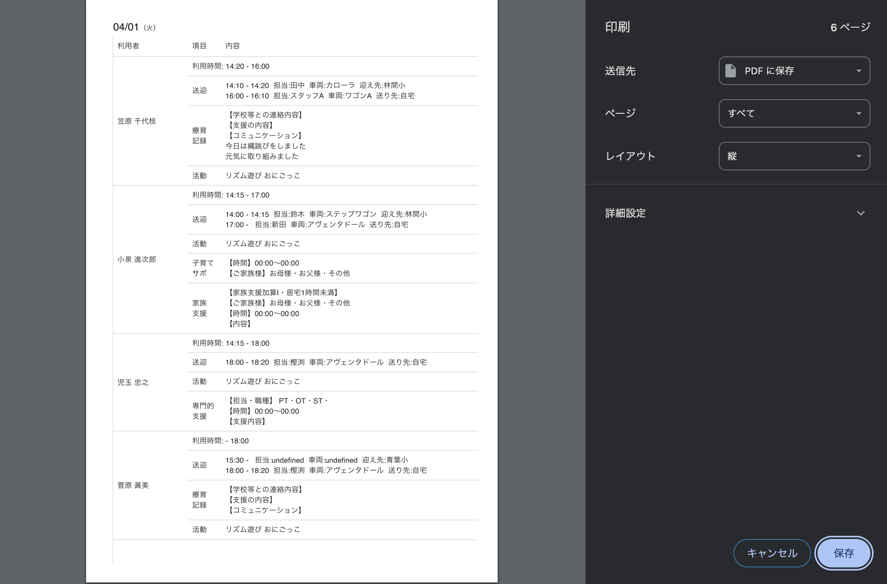Click the 17:00 - 担当:新田 line
Image resolution: width=887 pixels, height=584 pixels.
coord(317,225)
